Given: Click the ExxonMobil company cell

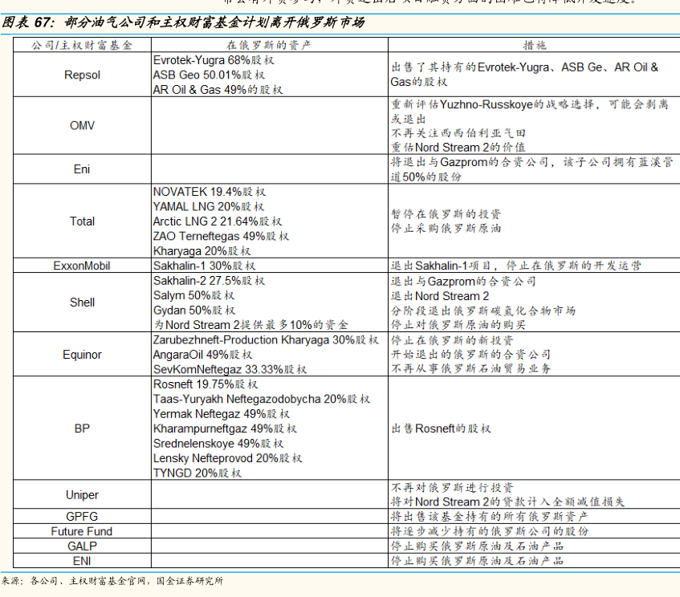Looking at the screenshot, I should (82, 266).
